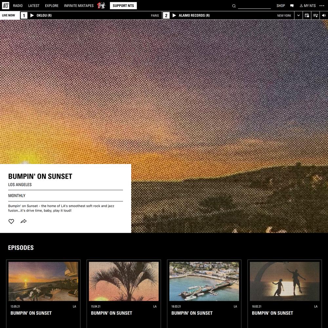The height and width of the screenshot is (328, 328).
Task: Open the 18.03.21 harbor episode thumbnail
Action: coord(204,281)
